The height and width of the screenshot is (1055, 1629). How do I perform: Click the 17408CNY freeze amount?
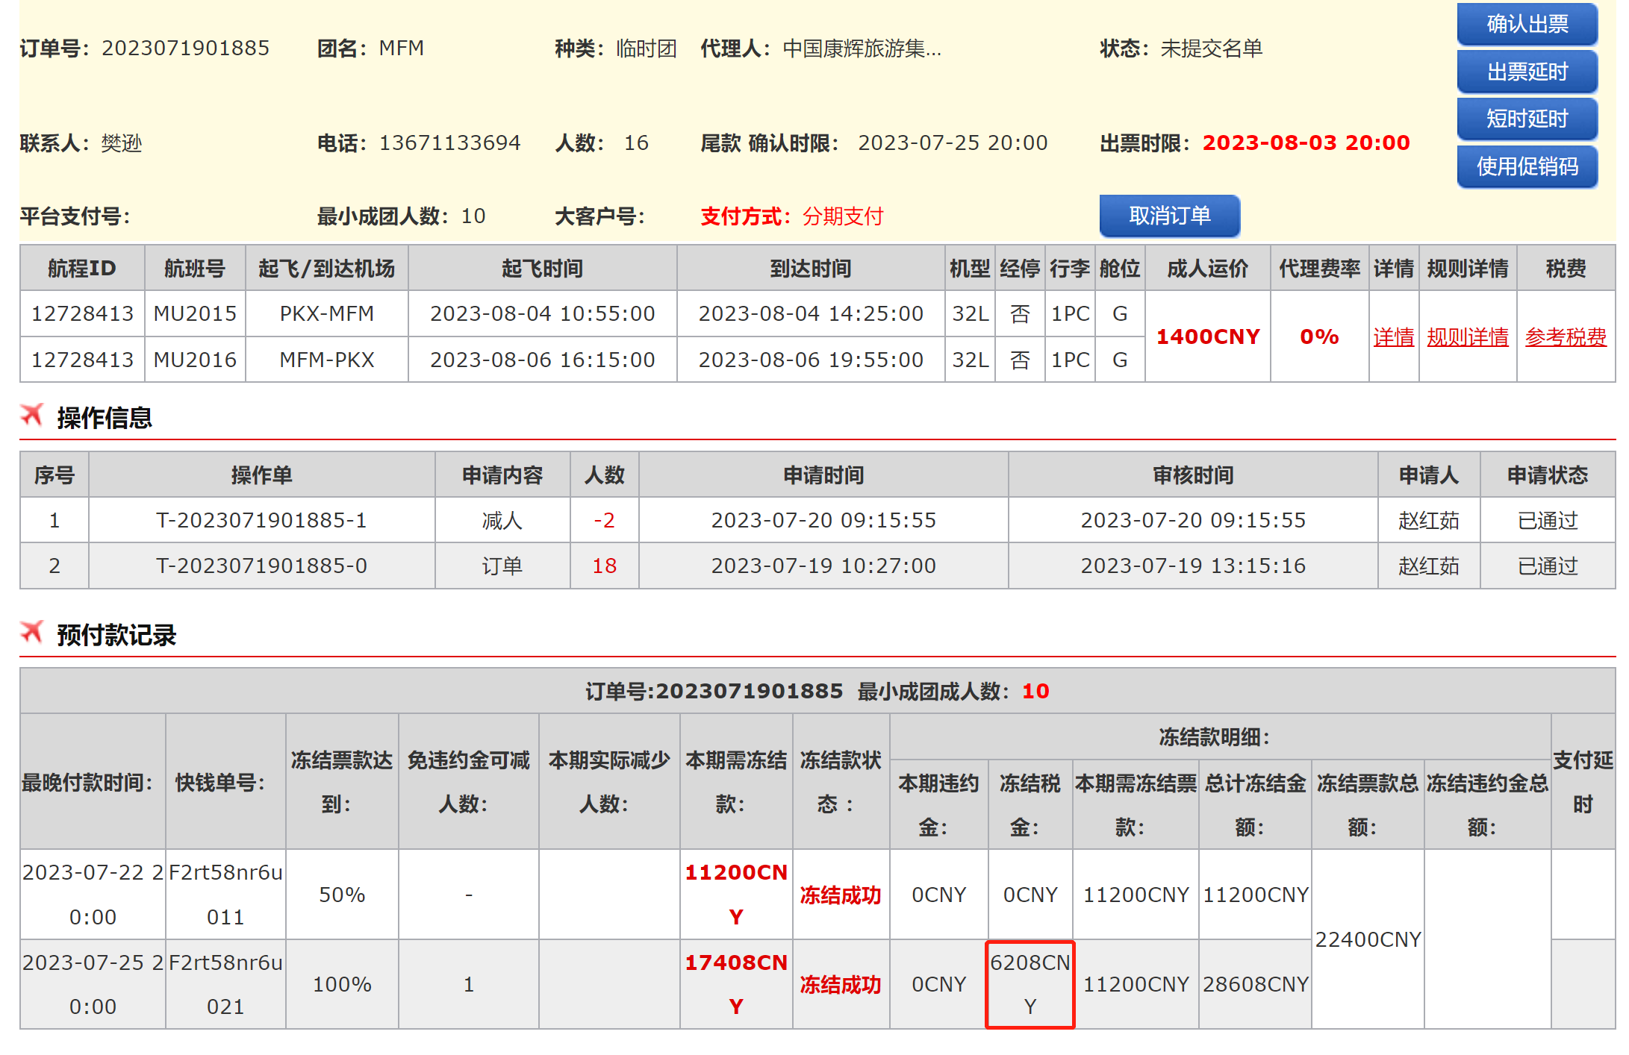[x=736, y=984]
